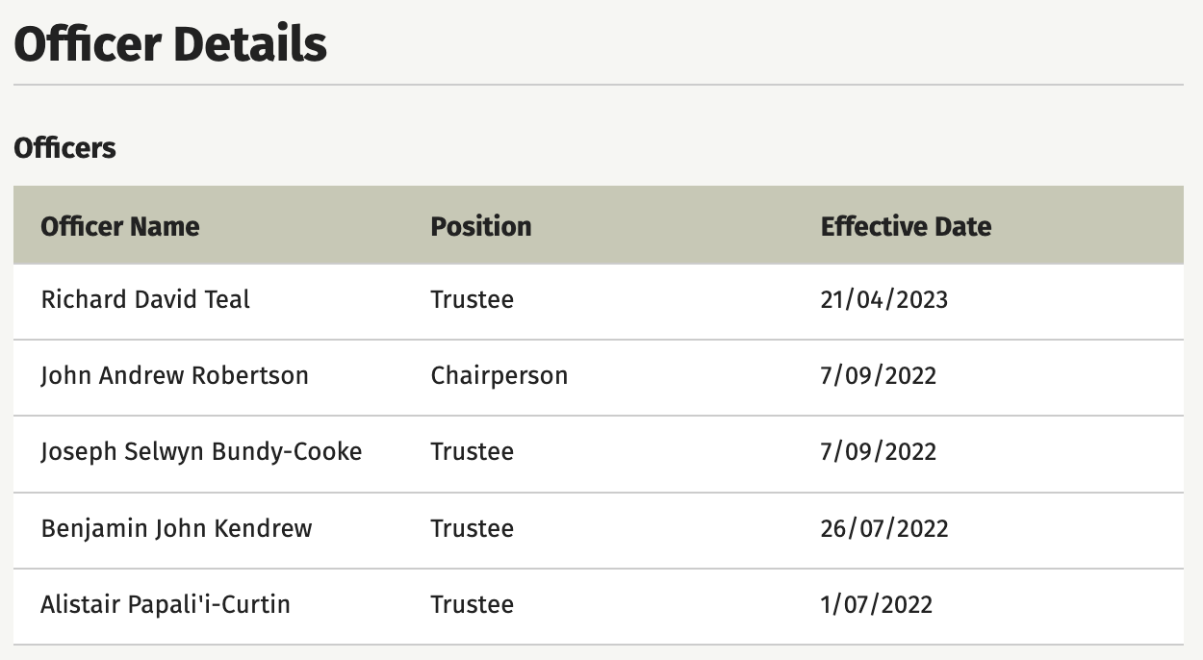1203x660 pixels.
Task: Click officer name John Andrew Robertson
Action: click(x=174, y=375)
